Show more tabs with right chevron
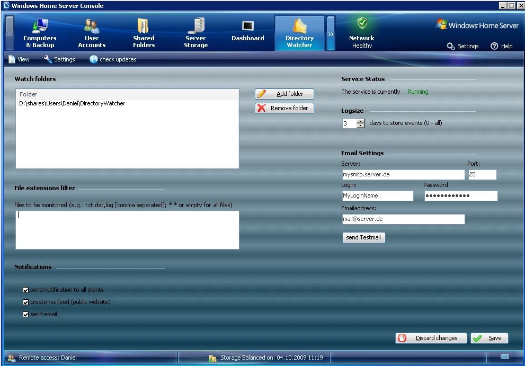 coord(331,33)
